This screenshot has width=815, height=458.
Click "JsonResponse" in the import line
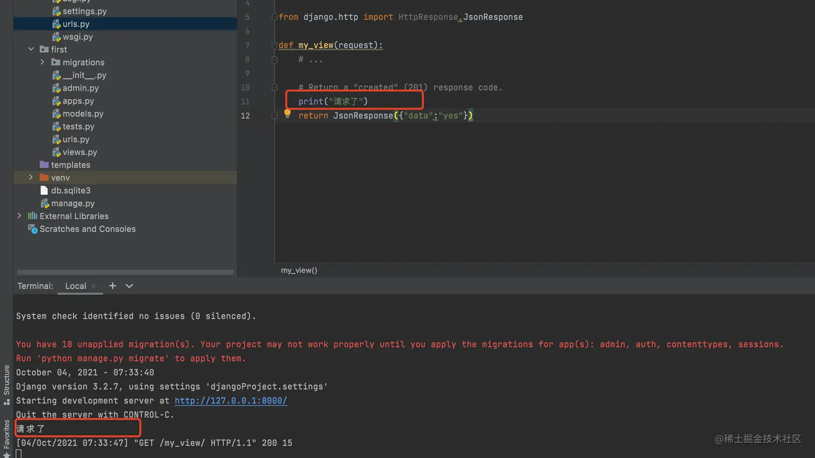tap(493, 17)
